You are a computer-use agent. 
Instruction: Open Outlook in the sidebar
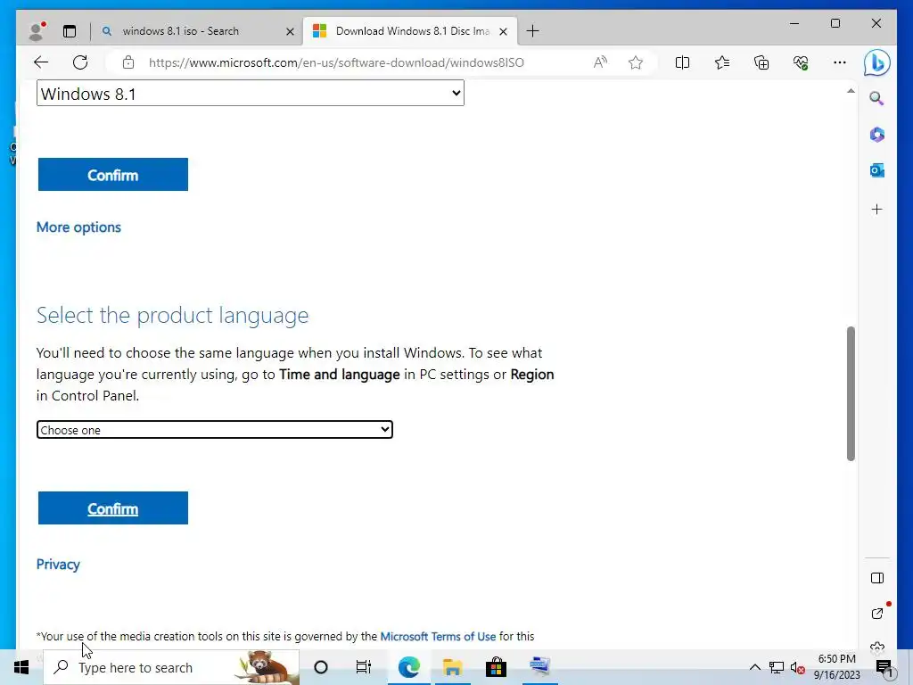point(877,170)
